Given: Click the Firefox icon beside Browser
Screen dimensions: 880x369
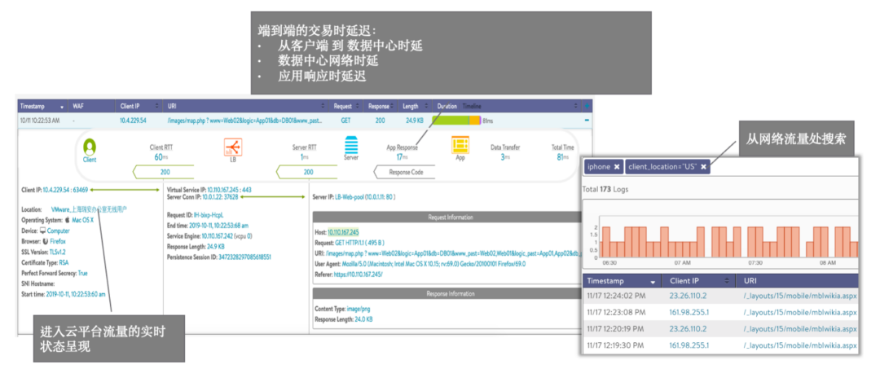Looking at the screenshot, I should click(x=46, y=241).
